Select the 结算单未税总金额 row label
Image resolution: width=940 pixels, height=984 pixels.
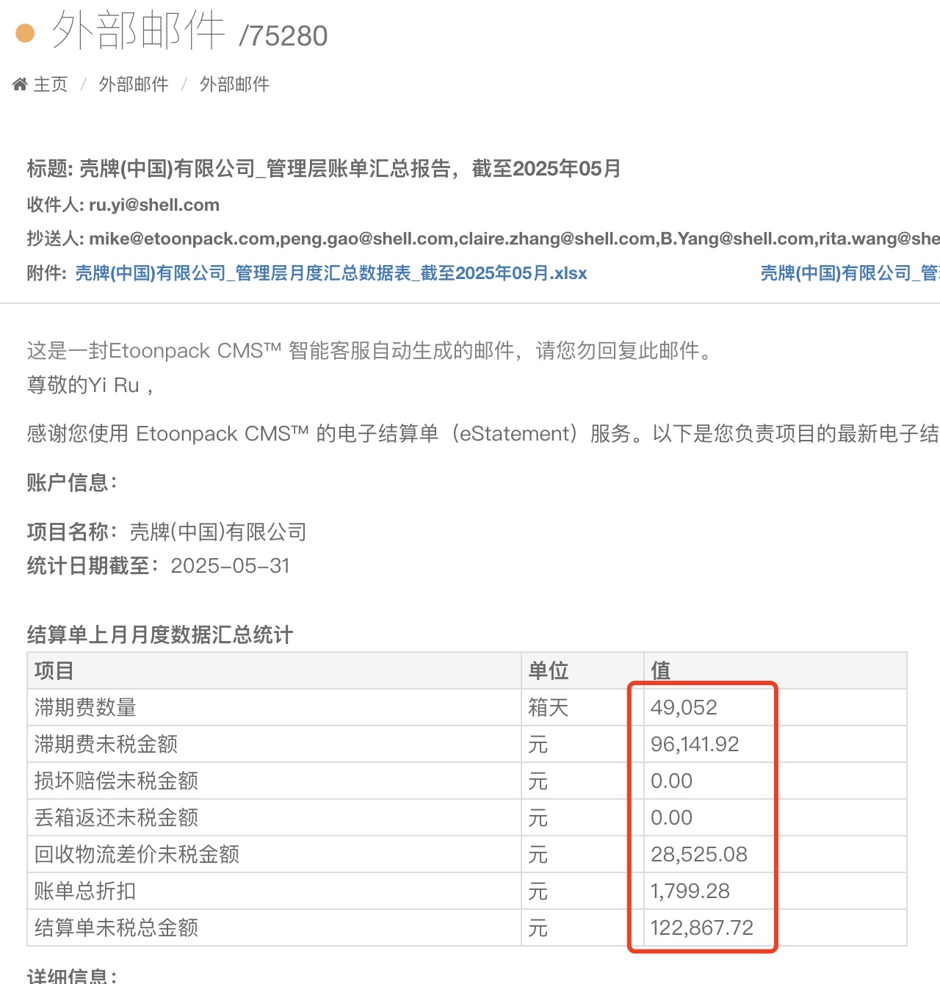[116, 928]
